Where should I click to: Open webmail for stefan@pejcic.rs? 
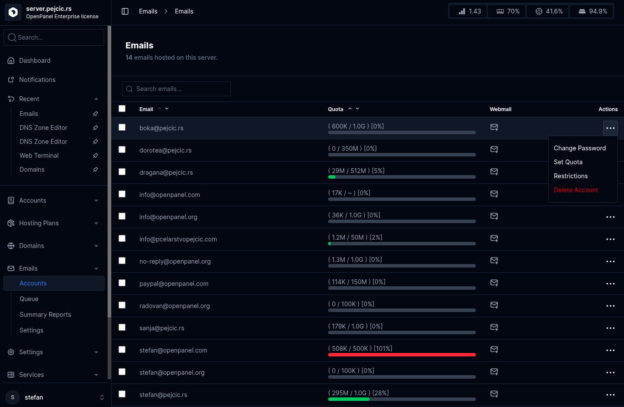click(x=494, y=394)
